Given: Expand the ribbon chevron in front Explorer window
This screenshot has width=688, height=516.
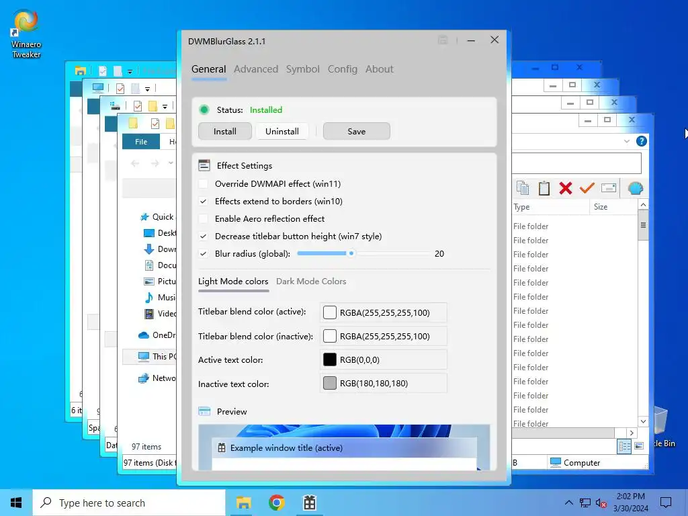Looking at the screenshot, I should tap(627, 141).
